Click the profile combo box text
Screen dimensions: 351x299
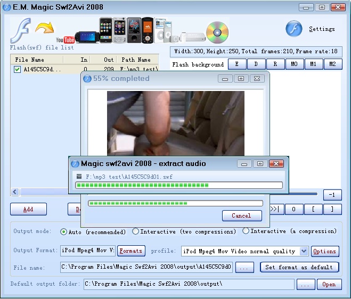tap(240, 251)
